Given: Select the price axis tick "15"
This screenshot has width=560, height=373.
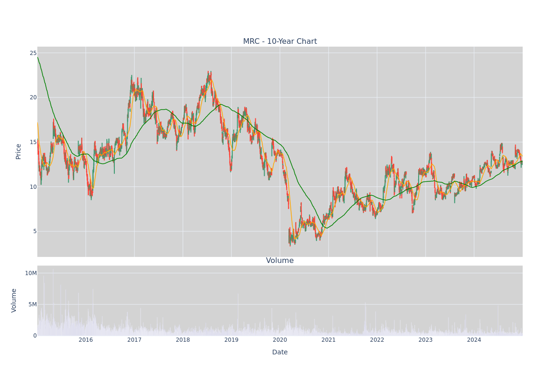Looking at the screenshot, I should click(33, 142).
